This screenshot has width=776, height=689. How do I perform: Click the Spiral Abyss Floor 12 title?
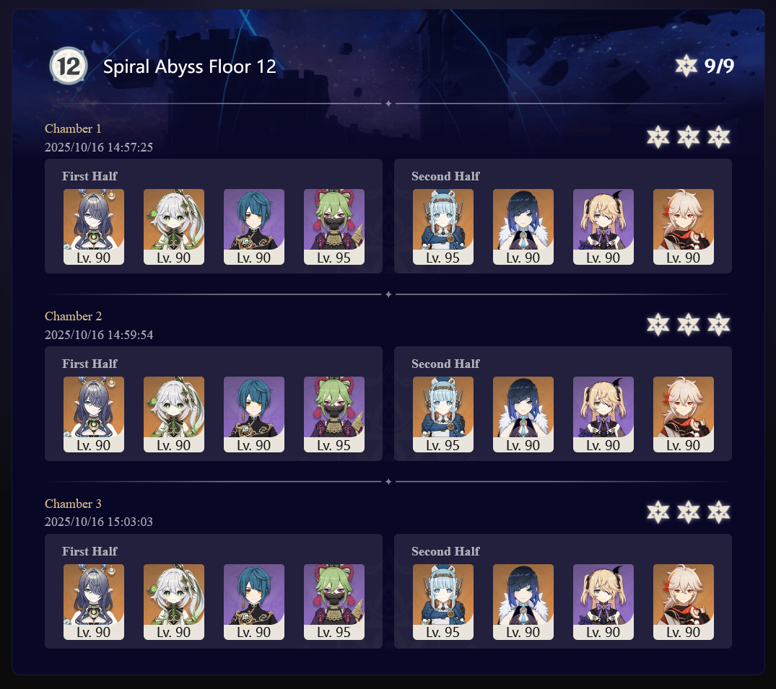point(190,66)
